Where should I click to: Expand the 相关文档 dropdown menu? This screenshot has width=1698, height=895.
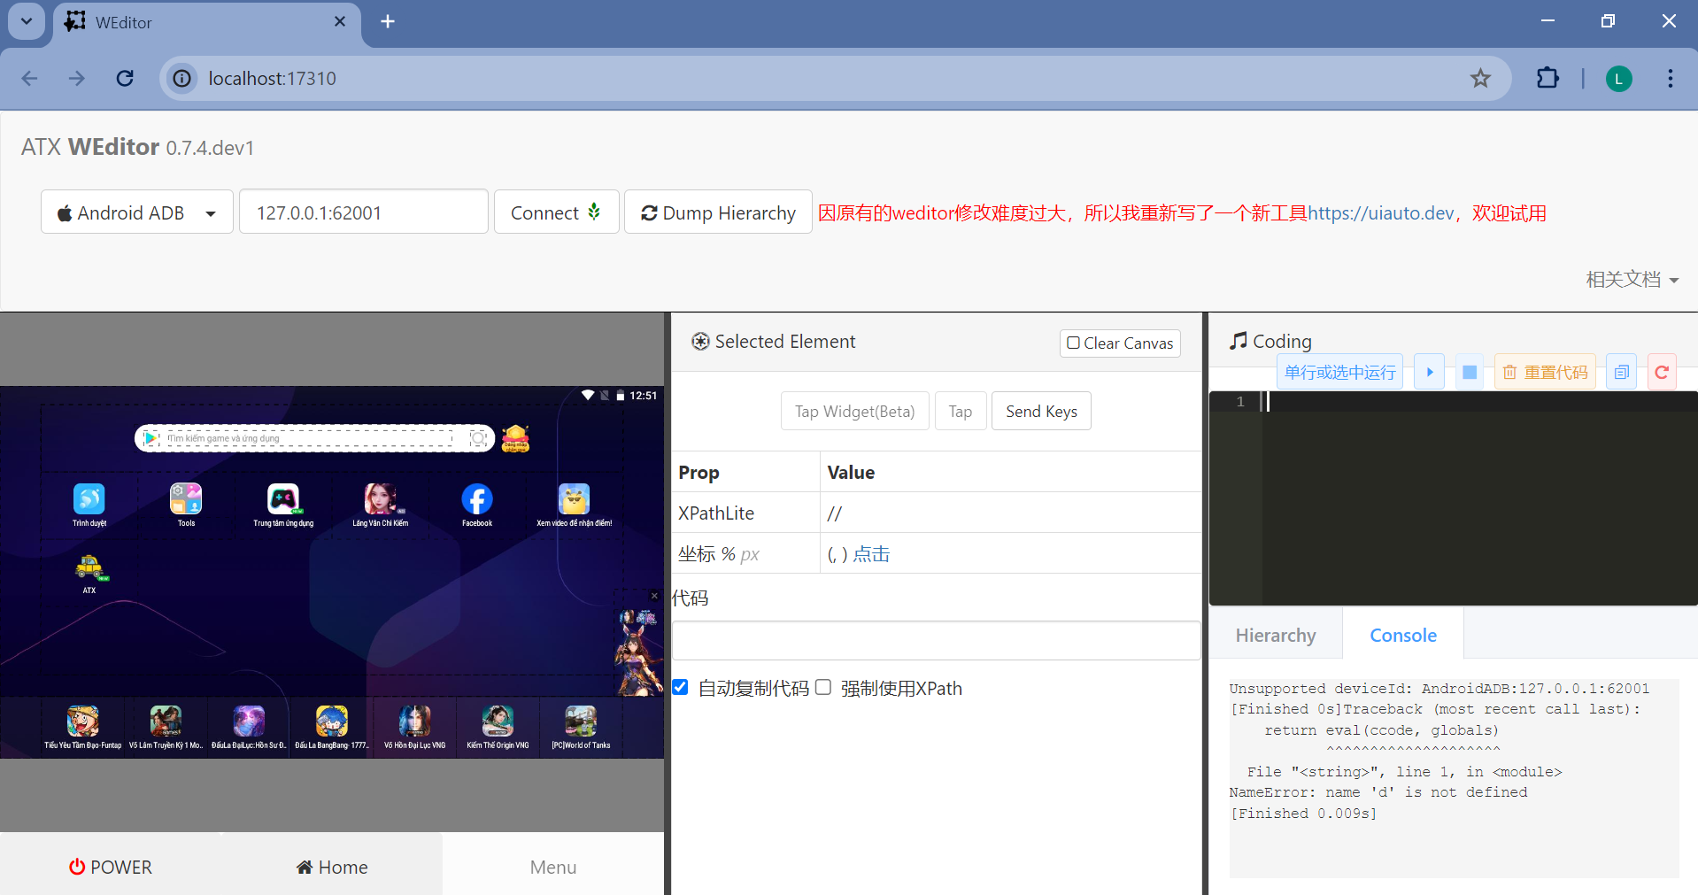point(1632,280)
